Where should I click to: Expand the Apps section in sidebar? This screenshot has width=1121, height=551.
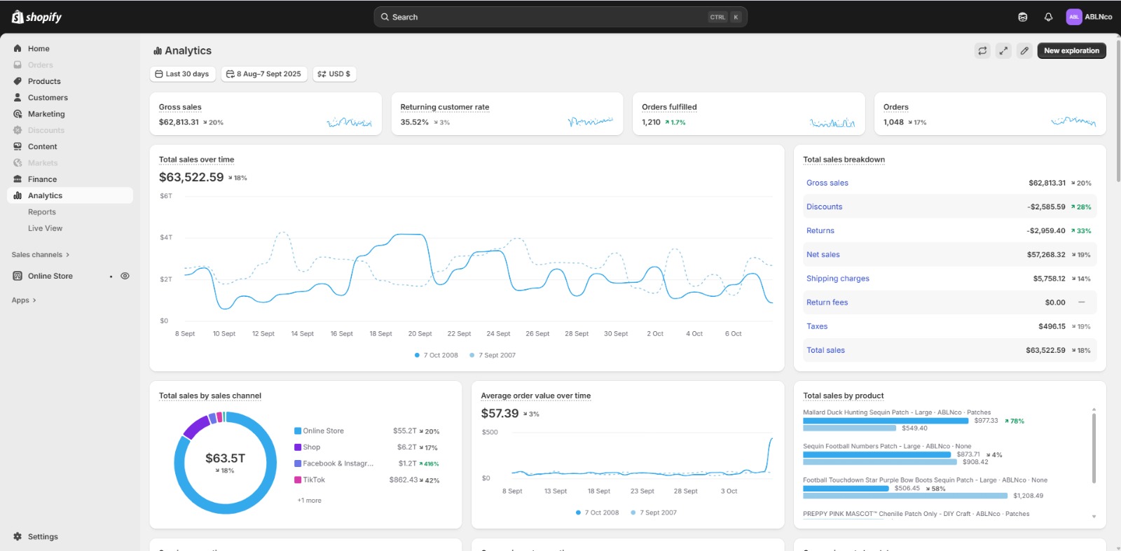(x=24, y=300)
